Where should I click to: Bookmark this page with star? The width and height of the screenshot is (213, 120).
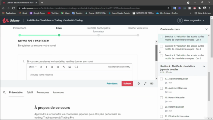(168, 8)
